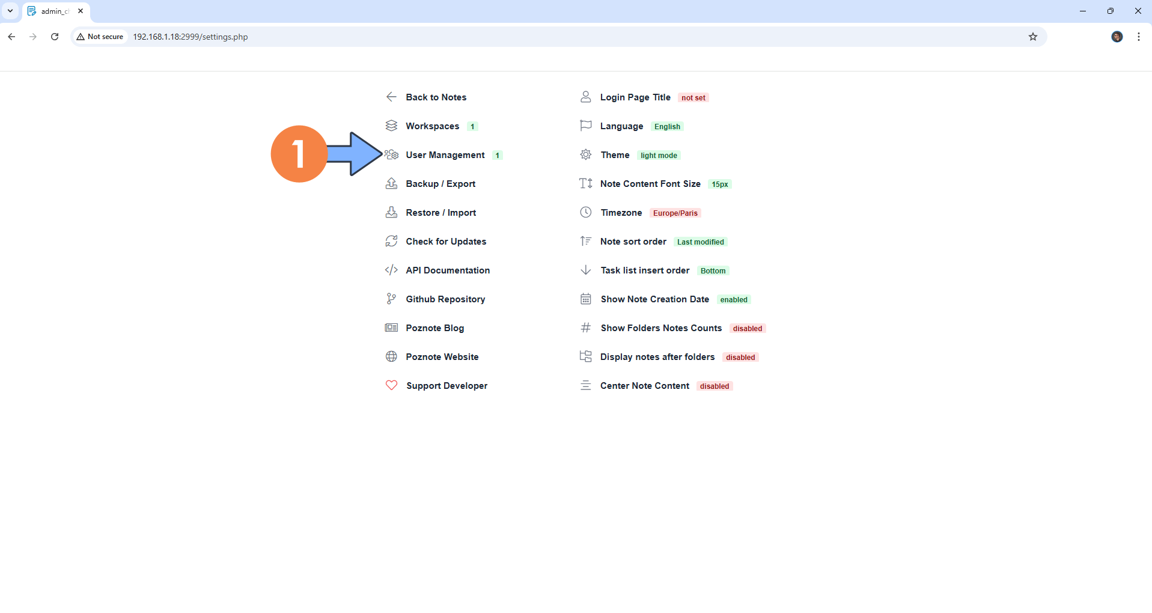Click the Support Developer heart icon

pos(391,385)
